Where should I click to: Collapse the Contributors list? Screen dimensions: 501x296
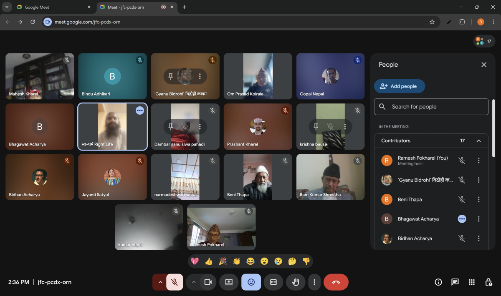(479, 141)
